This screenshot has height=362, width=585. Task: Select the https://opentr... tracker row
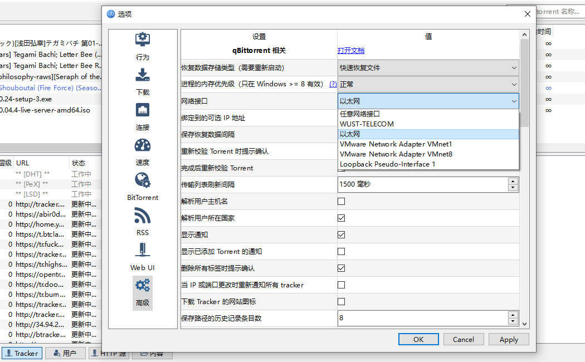tap(51, 275)
